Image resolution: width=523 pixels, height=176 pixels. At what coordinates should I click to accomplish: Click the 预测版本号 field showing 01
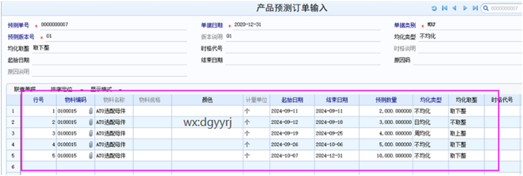coord(116,37)
